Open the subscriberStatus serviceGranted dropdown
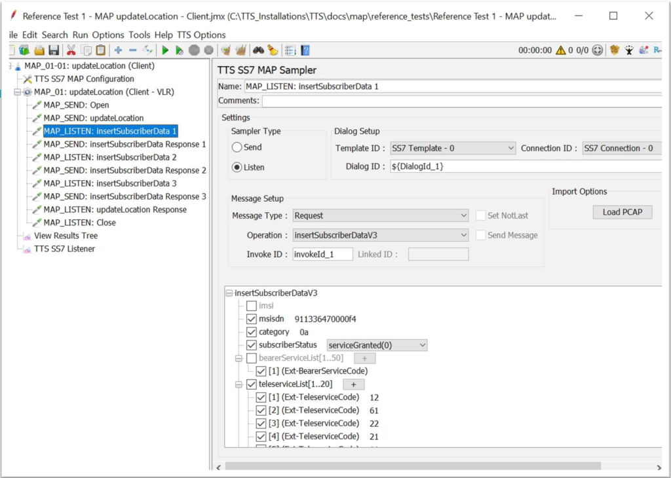Image resolution: width=671 pixels, height=478 pixels. click(x=377, y=345)
